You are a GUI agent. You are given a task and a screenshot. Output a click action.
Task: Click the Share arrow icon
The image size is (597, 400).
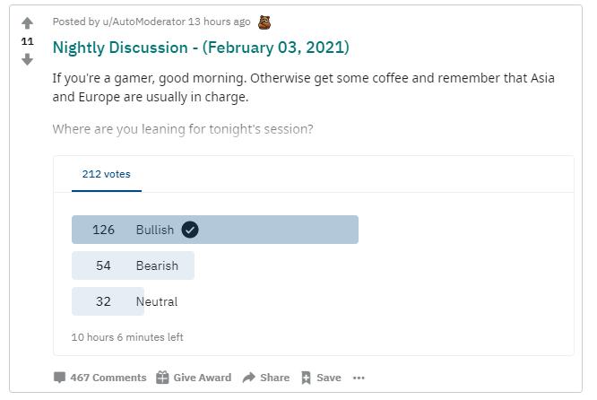pos(249,378)
